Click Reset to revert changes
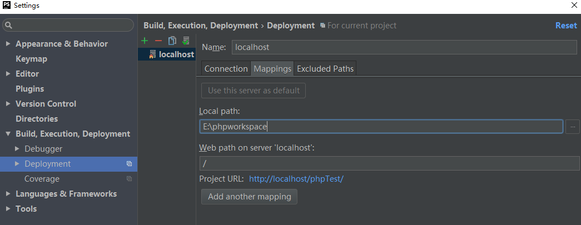Screen dimensions: 581x225 click(566, 26)
